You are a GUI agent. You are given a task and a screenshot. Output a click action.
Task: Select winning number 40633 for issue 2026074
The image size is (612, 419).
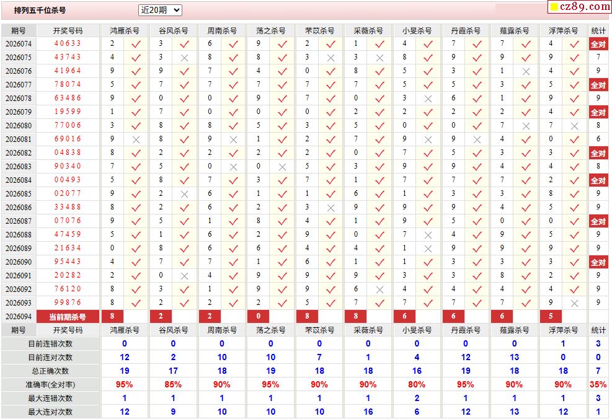[x=68, y=44]
